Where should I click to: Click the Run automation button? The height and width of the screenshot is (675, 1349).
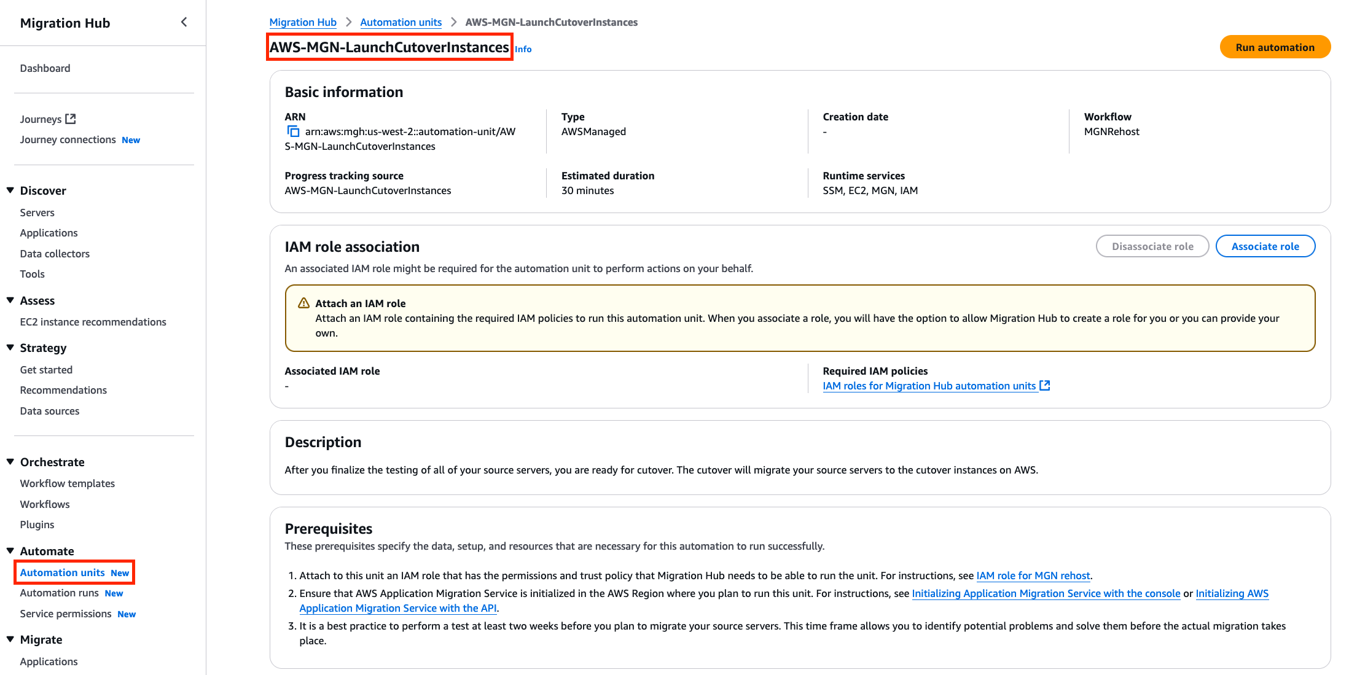1275,47
